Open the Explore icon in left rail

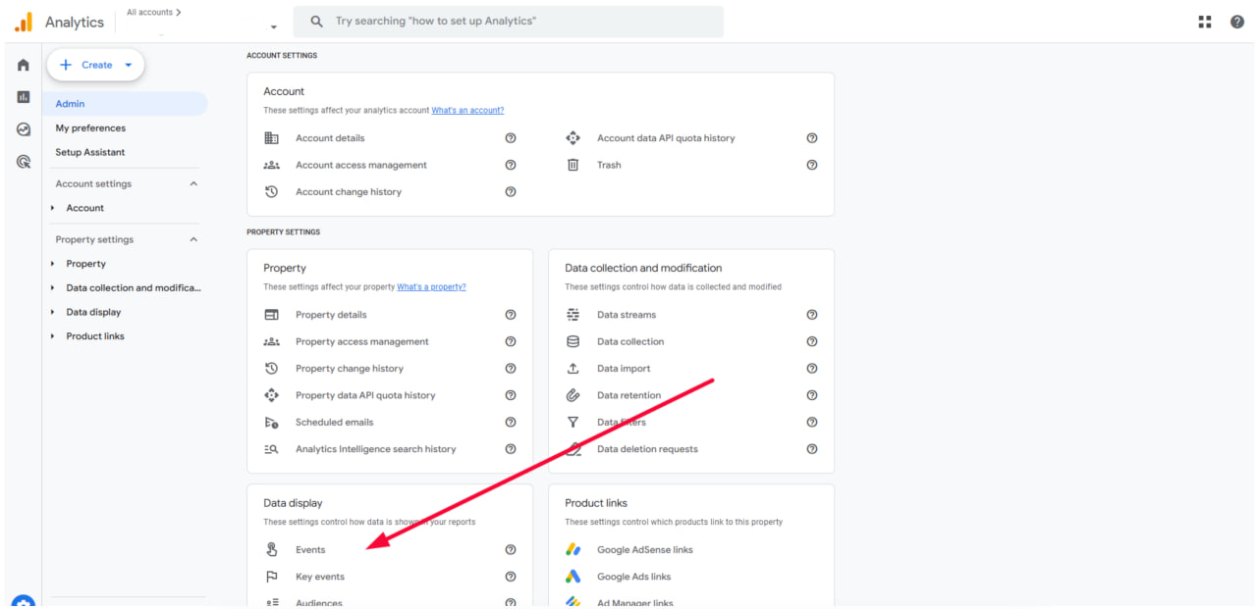coord(24,129)
